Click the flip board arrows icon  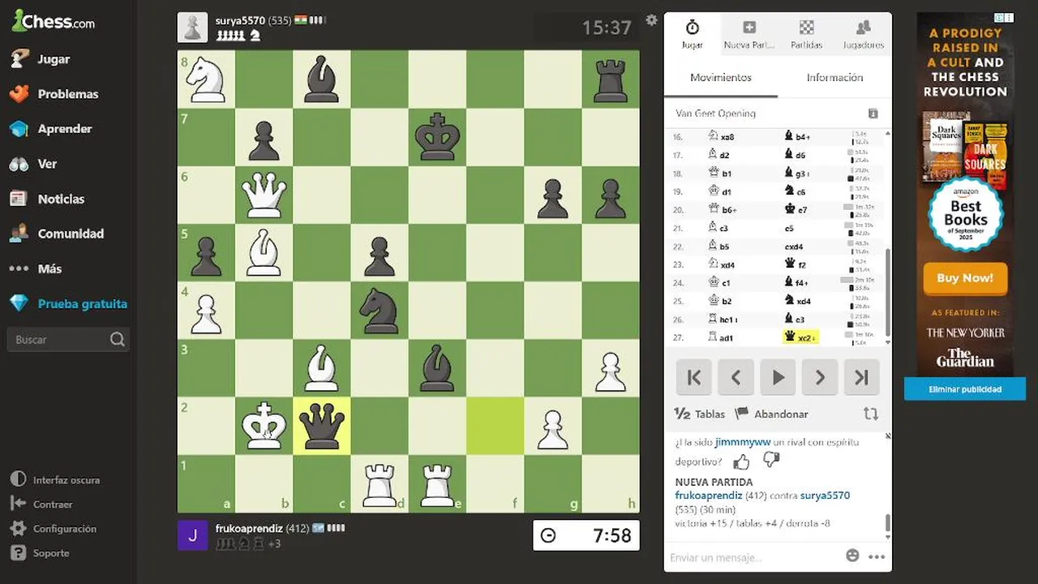pyautogui.click(x=871, y=414)
